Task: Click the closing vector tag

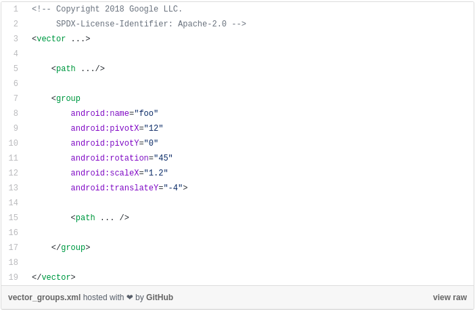Action: tap(53, 278)
